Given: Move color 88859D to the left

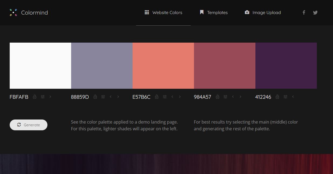Looking at the screenshot, I should click(110, 97).
